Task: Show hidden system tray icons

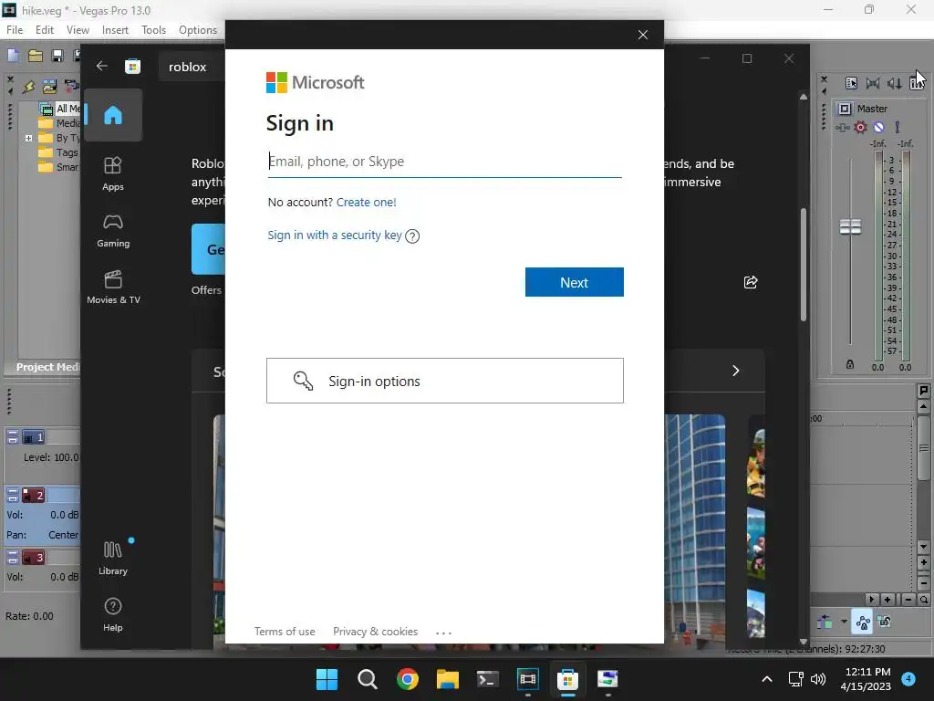Action: click(x=767, y=679)
